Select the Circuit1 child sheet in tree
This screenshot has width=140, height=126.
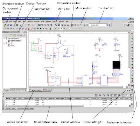click(13, 45)
